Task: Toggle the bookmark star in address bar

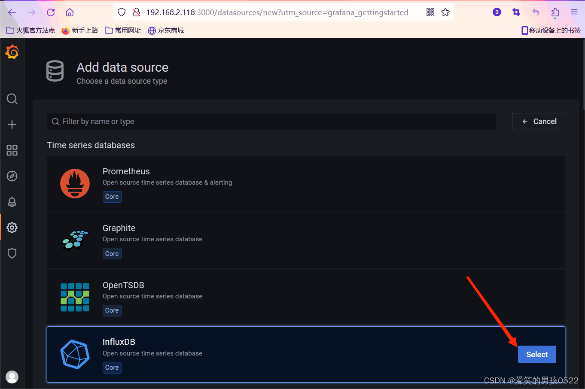Action: [445, 12]
